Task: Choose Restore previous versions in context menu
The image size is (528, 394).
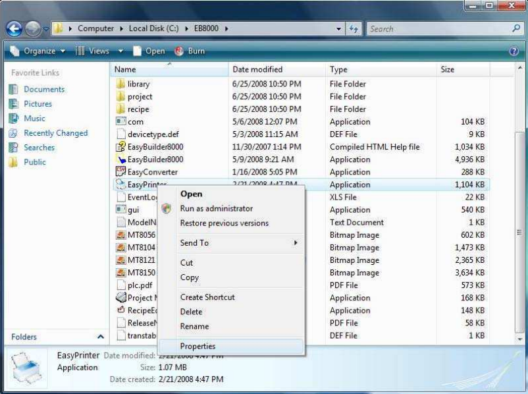Action: tap(224, 223)
